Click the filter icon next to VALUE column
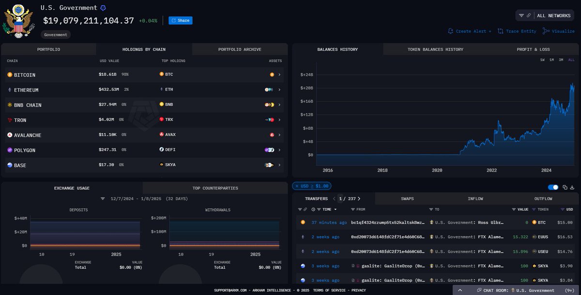Image resolution: width=581 pixels, height=295 pixels. point(514,209)
